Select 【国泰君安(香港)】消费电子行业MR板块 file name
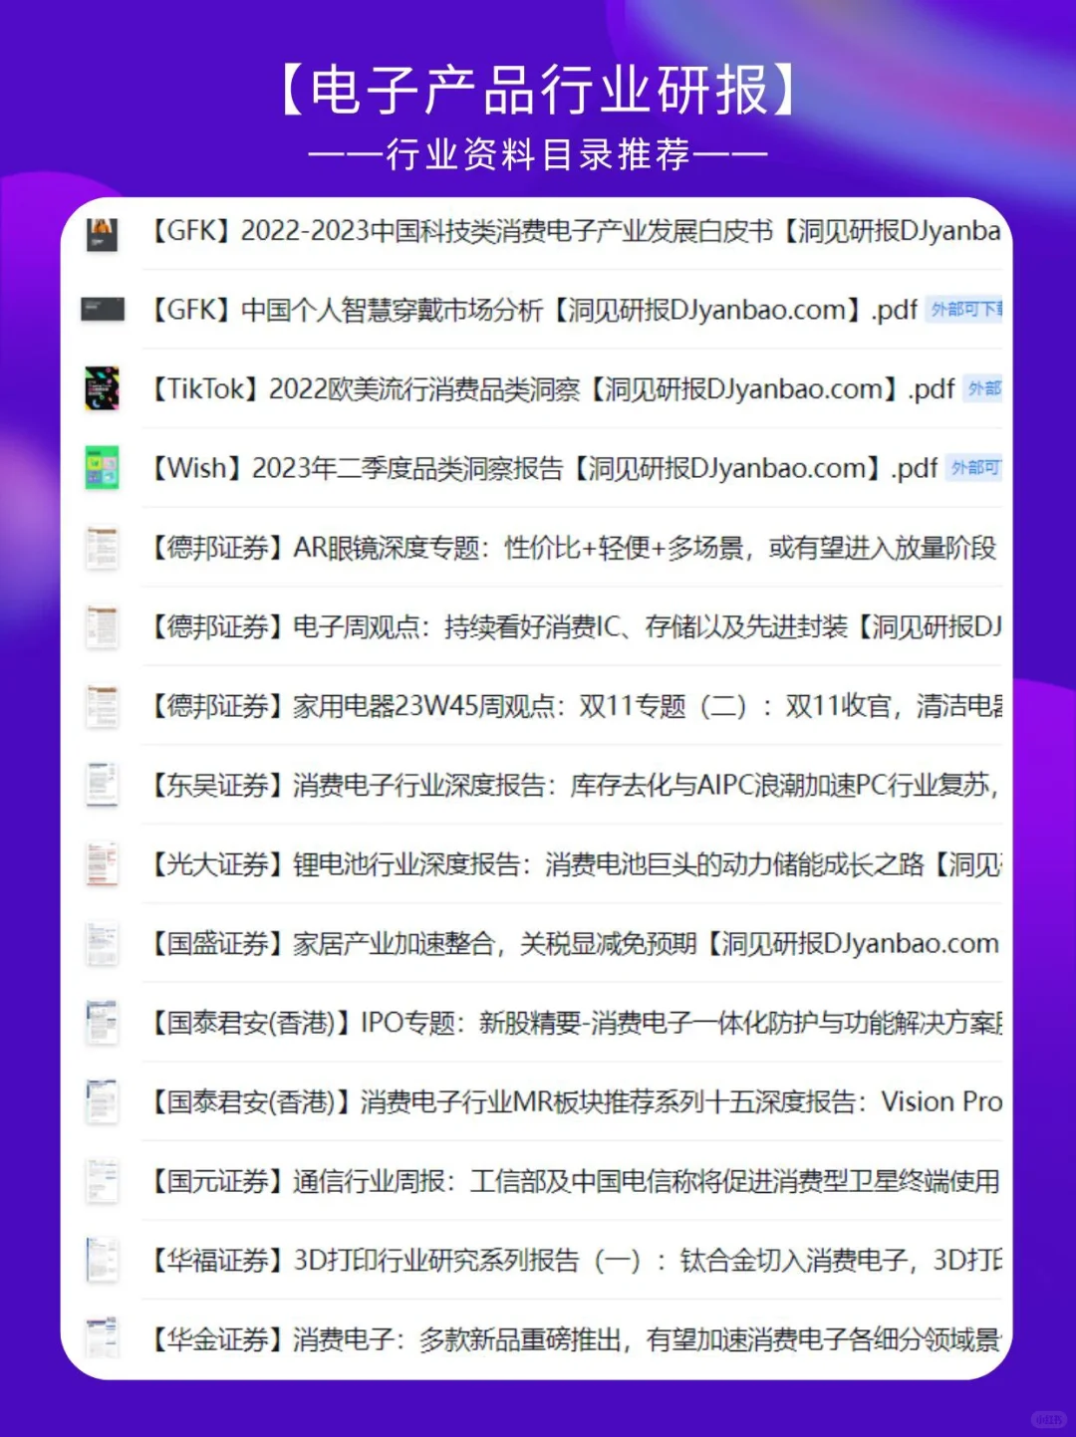 [573, 1102]
